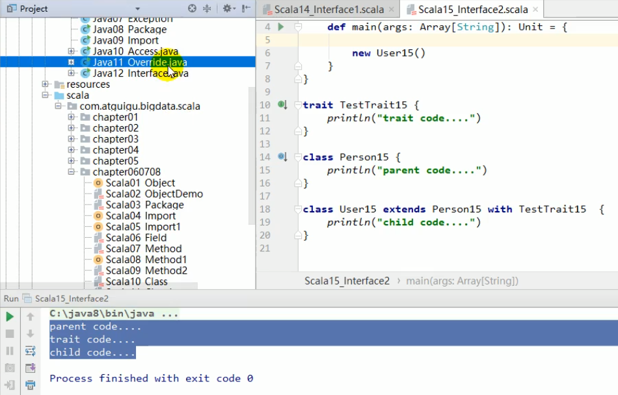Select Java09_Import in the tree
The width and height of the screenshot is (618, 395).
[126, 40]
